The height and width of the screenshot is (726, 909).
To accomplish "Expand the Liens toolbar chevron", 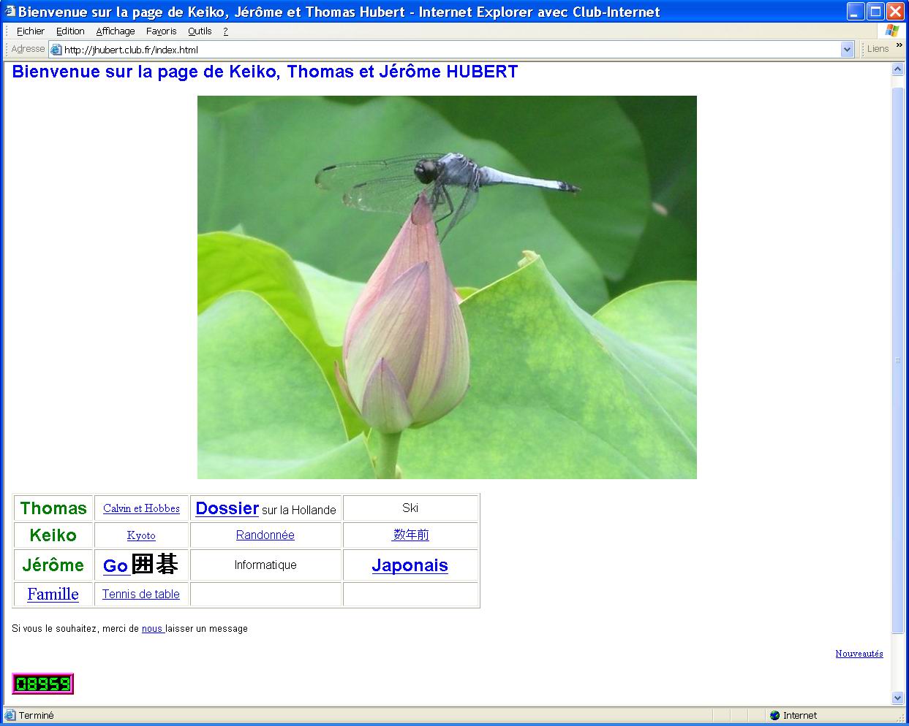I will point(899,45).
